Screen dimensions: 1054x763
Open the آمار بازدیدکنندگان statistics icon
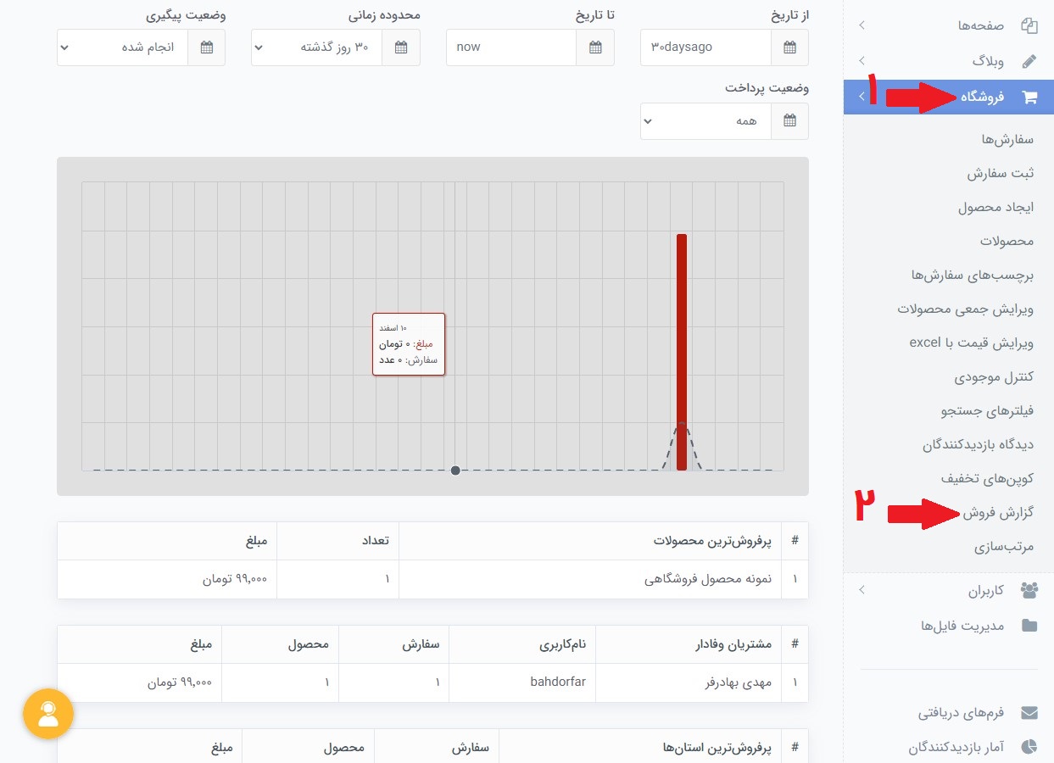point(1029,746)
